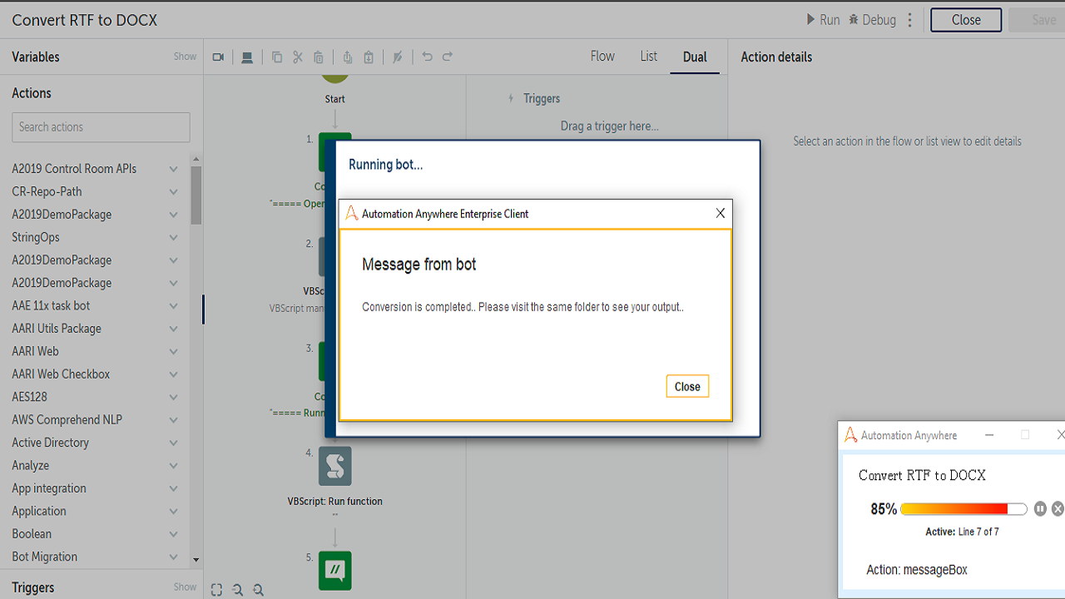Viewport: 1065px width, 599px height.
Task: Expand the A2019 Control Room APIs package
Action: [x=173, y=169]
